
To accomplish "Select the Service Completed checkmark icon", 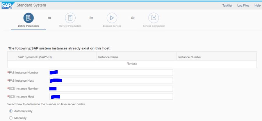I will click(x=154, y=18).
